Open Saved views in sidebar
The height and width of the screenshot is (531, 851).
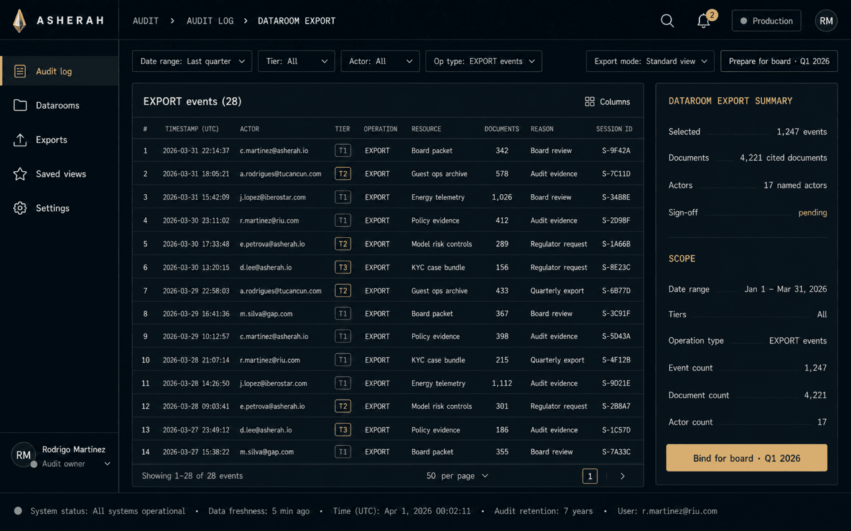[x=59, y=174]
